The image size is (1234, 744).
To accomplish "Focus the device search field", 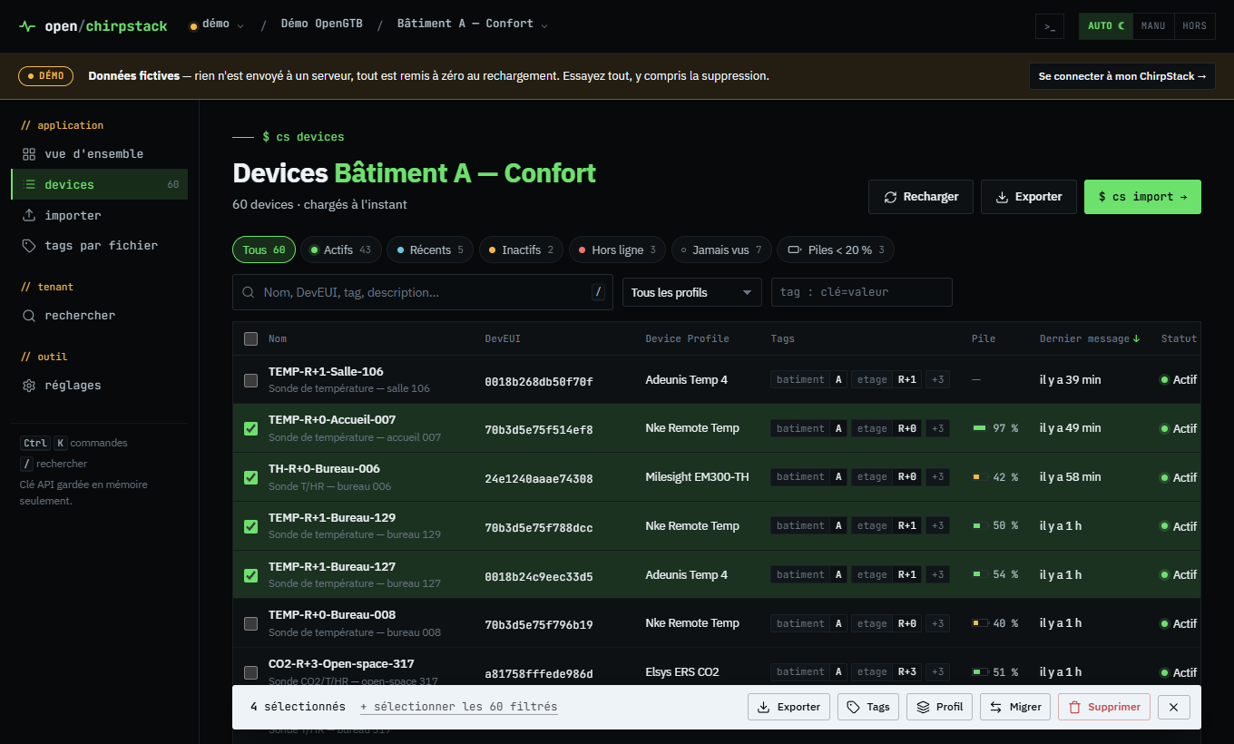I will [x=423, y=292].
